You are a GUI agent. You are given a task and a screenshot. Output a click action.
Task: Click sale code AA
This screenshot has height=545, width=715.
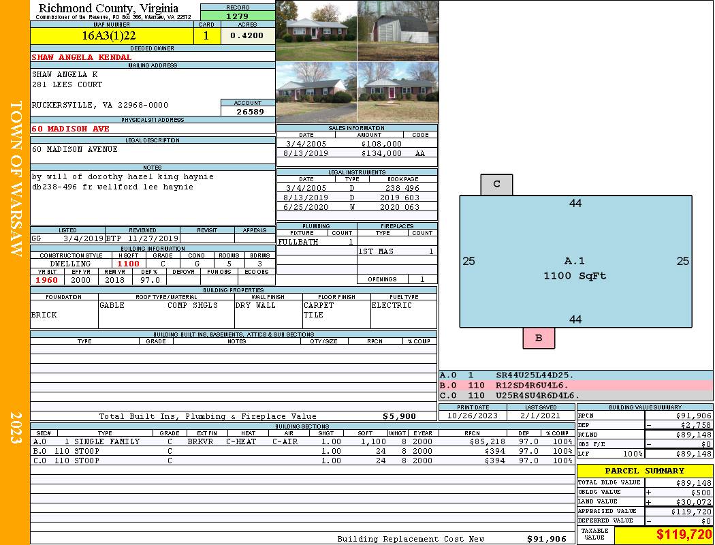420,153
